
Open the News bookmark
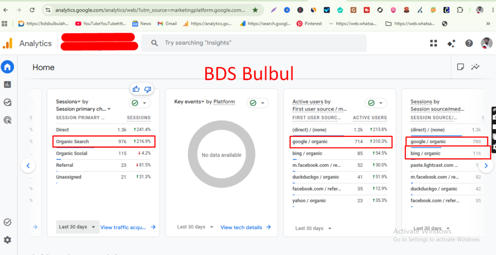(x=142, y=23)
